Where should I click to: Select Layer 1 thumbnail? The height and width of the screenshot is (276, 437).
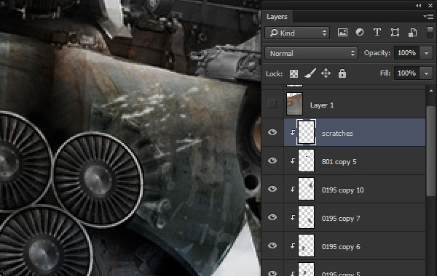(x=294, y=104)
